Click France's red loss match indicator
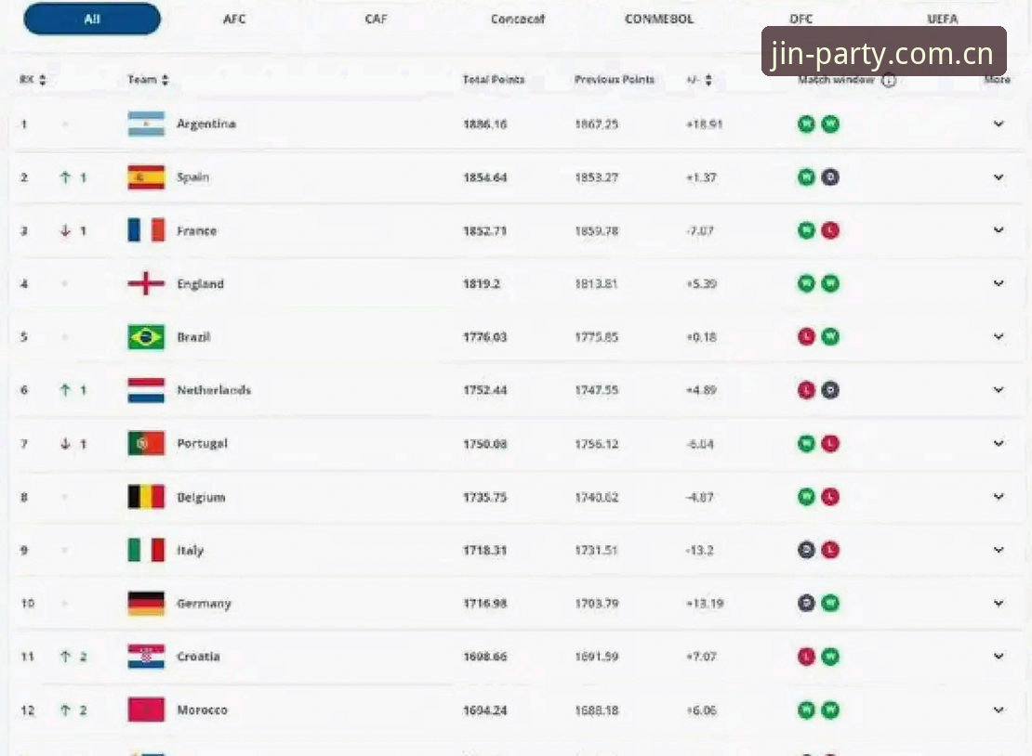 (x=830, y=230)
